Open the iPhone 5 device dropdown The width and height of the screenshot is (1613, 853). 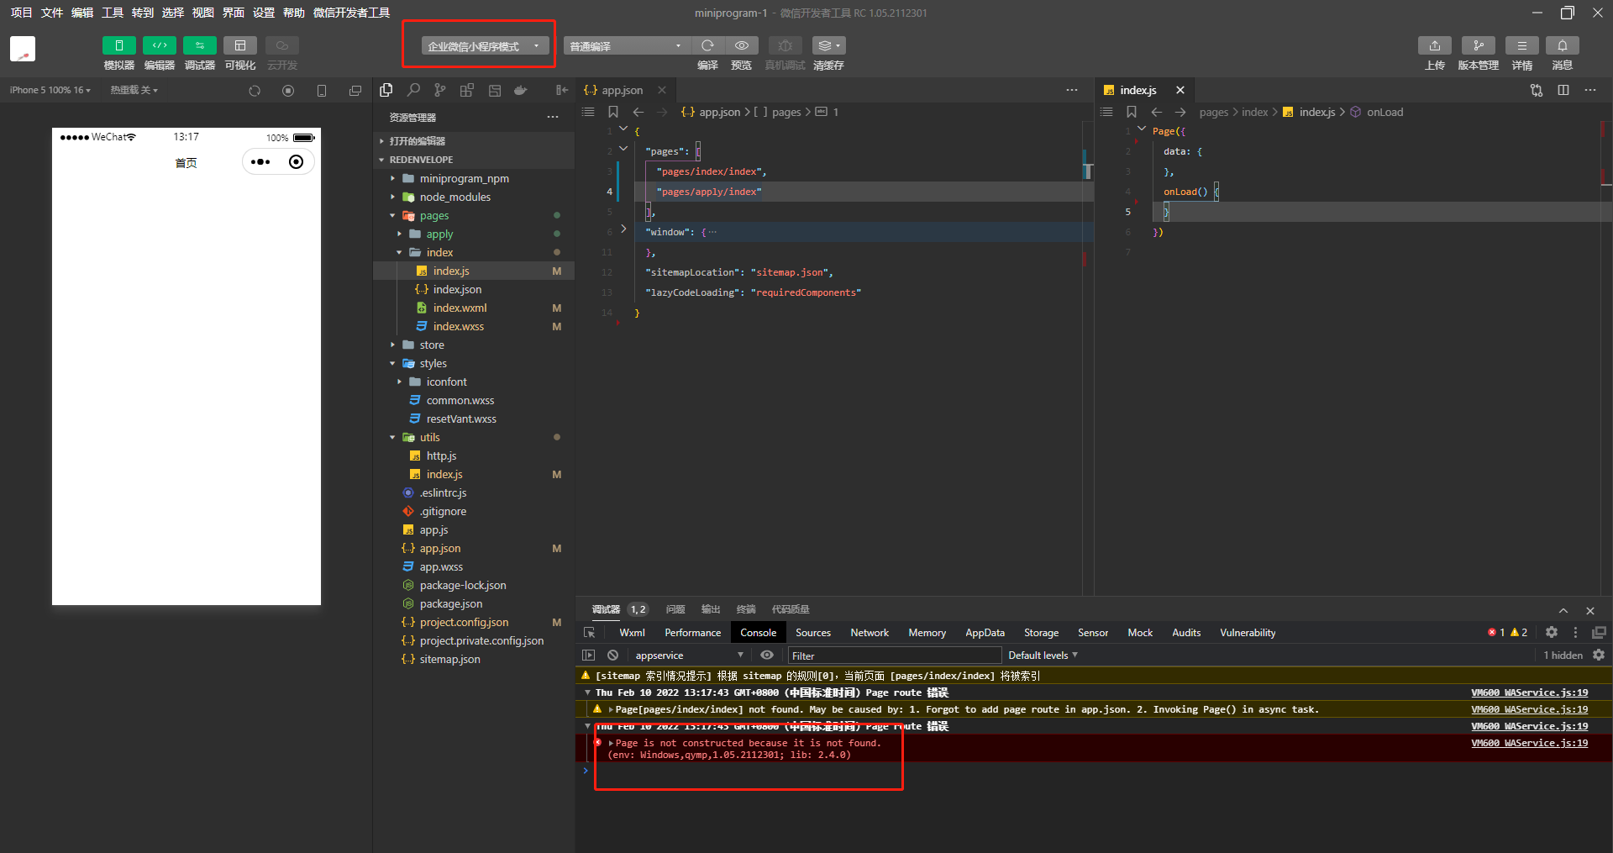tap(50, 90)
